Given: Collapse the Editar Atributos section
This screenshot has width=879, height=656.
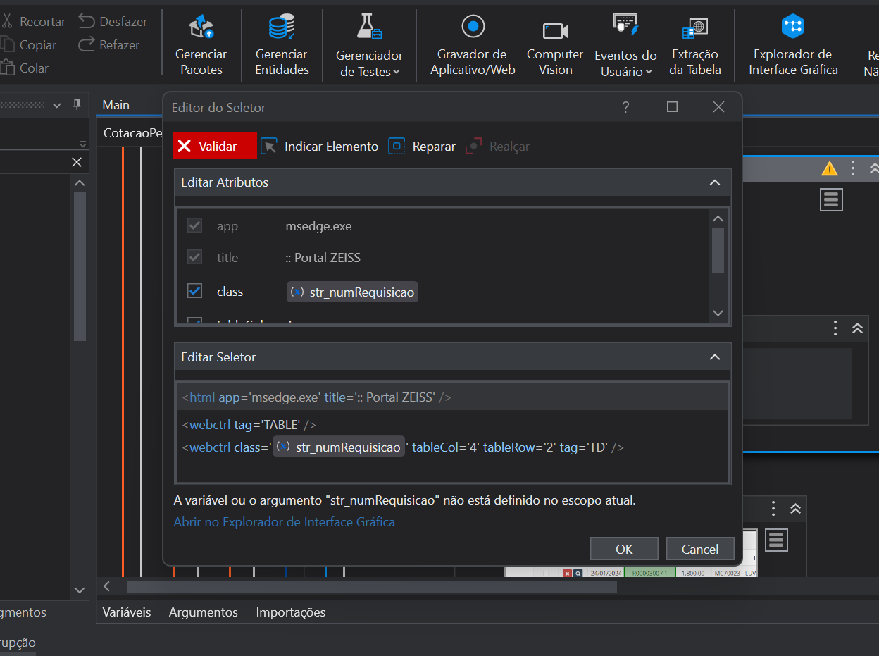Looking at the screenshot, I should (715, 182).
